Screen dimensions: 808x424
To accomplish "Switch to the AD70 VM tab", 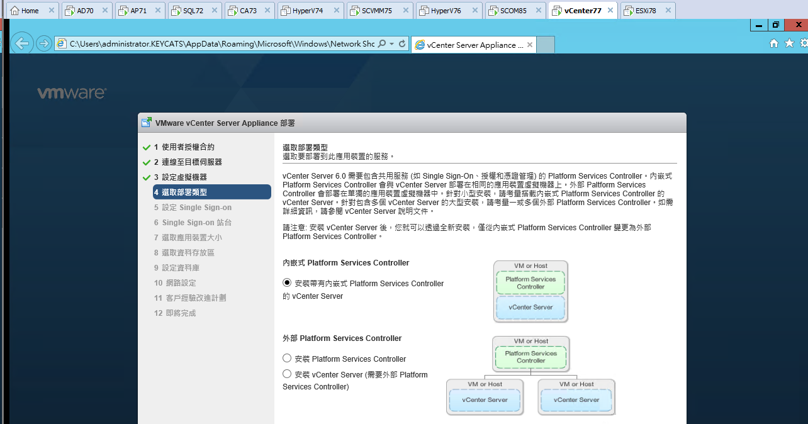I will coord(86,10).
